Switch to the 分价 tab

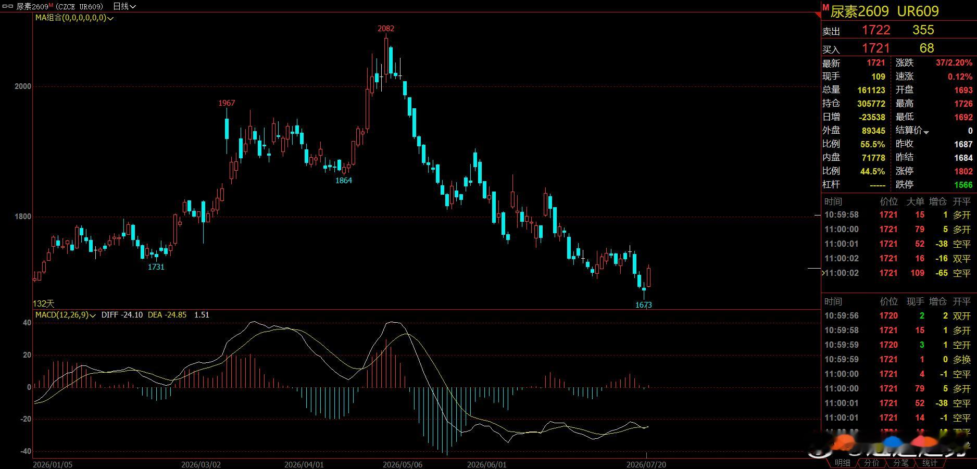(871, 463)
